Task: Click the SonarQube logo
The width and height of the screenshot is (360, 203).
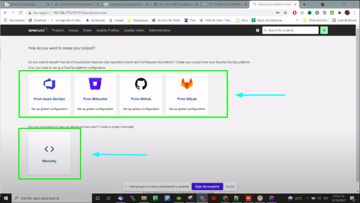Action: point(38,30)
